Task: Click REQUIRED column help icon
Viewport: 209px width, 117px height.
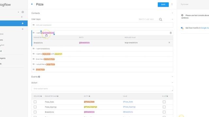Action: pyautogui.click(x=41, y=96)
